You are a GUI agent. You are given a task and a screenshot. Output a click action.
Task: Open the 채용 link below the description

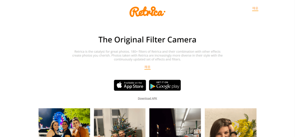[x=147, y=67]
